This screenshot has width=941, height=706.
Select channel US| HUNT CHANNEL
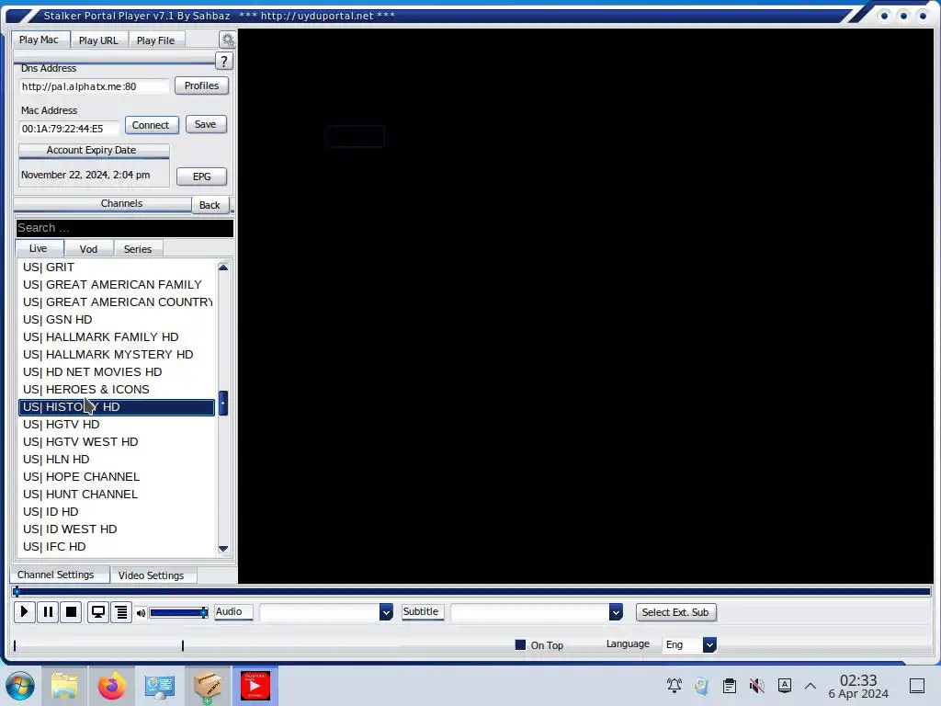117,494
